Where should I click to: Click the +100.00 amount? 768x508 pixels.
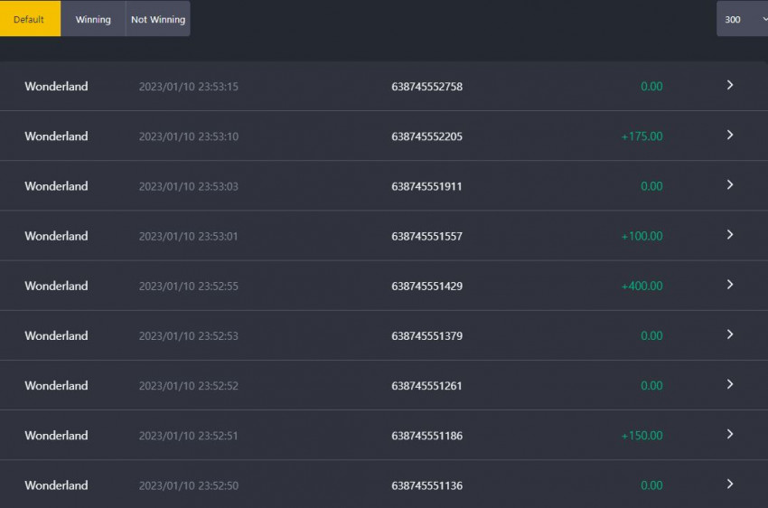pos(642,236)
